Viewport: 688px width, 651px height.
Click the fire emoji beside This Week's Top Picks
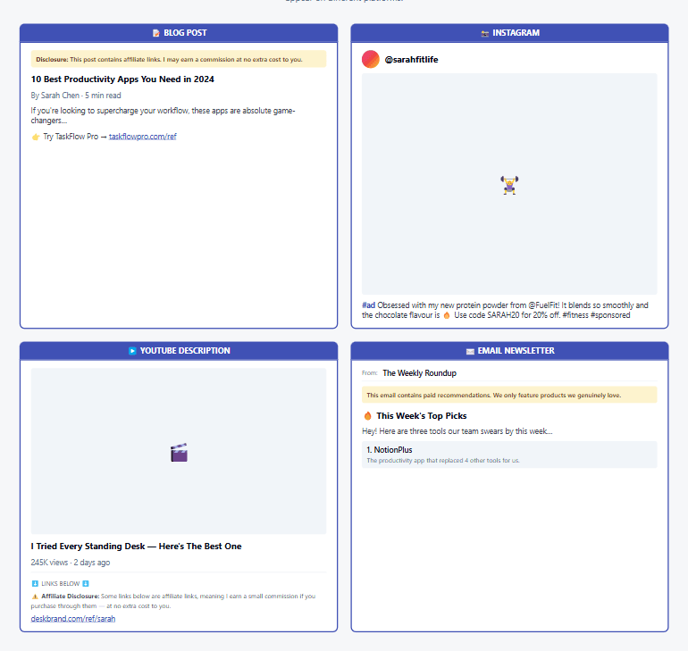click(x=368, y=415)
